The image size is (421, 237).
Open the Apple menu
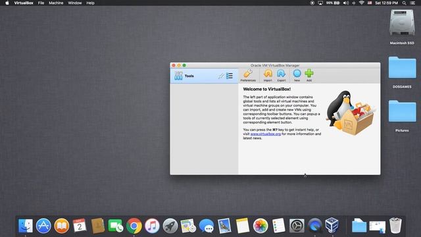(x=7, y=3)
